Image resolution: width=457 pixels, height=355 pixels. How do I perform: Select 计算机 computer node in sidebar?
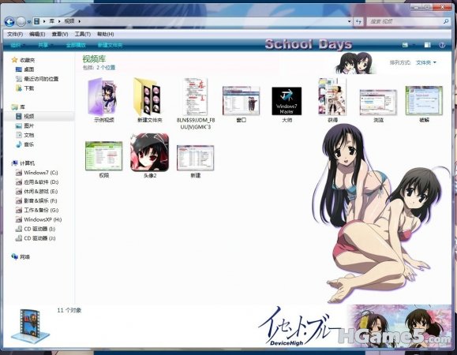pos(24,163)
